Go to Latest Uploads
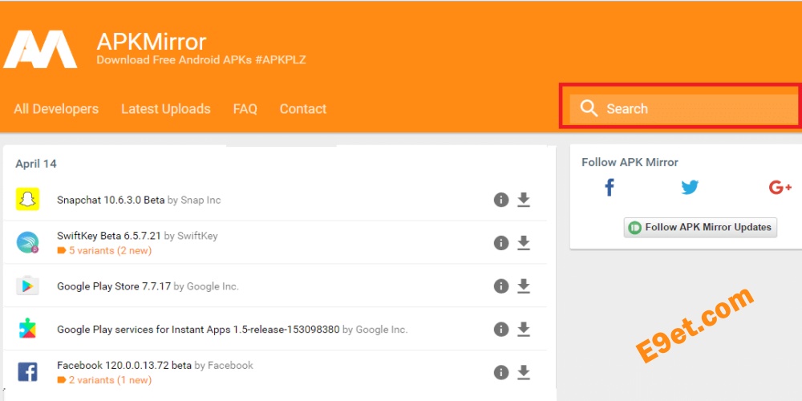 point(166,109)
